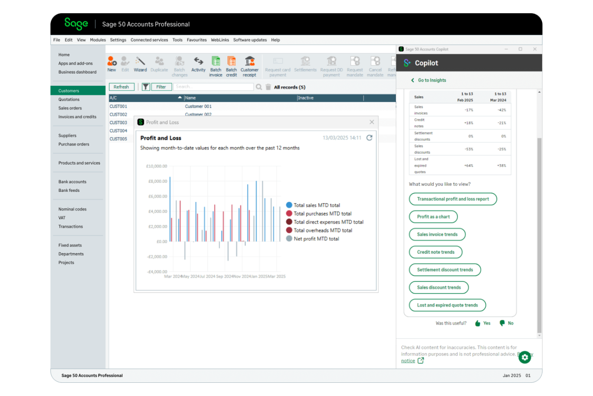Click the Copilot panel scrollbar

(539, 235)
